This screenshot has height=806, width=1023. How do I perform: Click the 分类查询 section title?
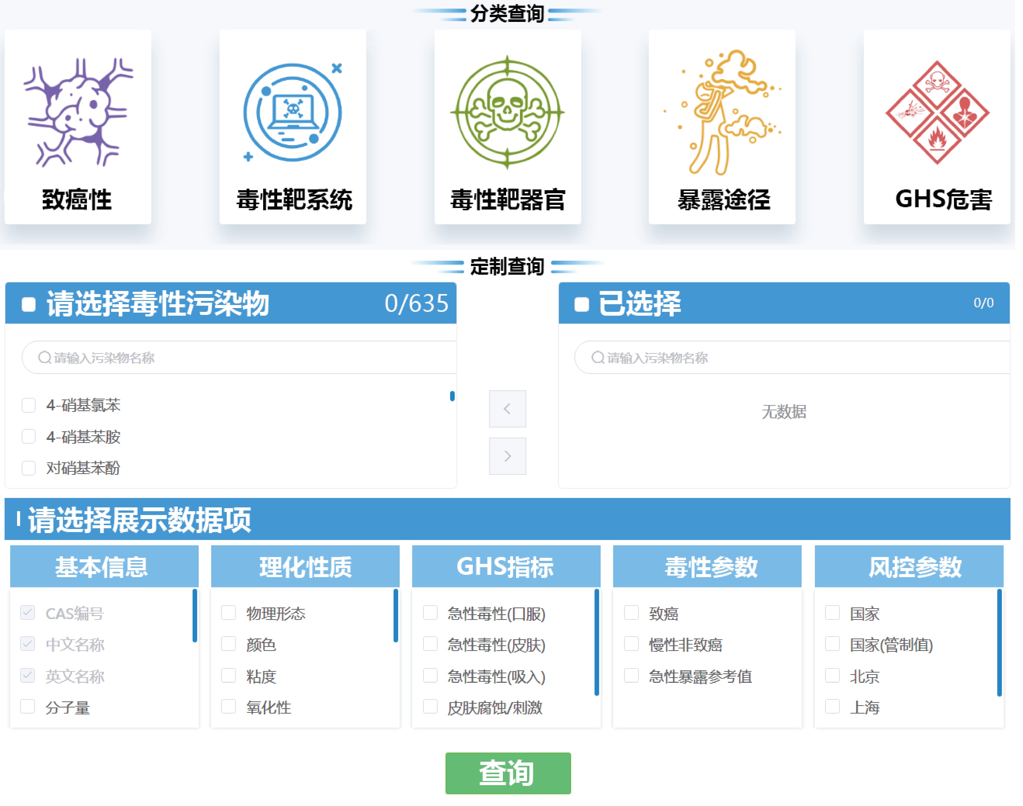pyautogui.click(x=507, y=13)
